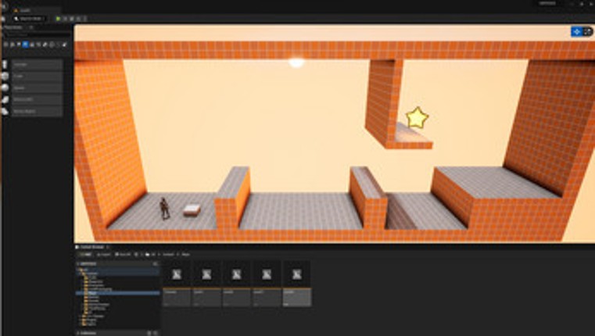The image size is (595, 336).
Task: Click search icon in Collections header
Action: click(156, 333)
